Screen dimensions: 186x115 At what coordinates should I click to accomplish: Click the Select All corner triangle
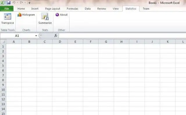[x=3, y=42]
